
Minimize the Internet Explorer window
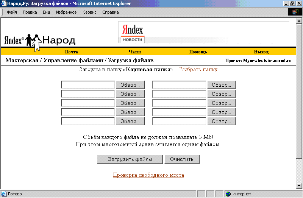click(286, 3)
